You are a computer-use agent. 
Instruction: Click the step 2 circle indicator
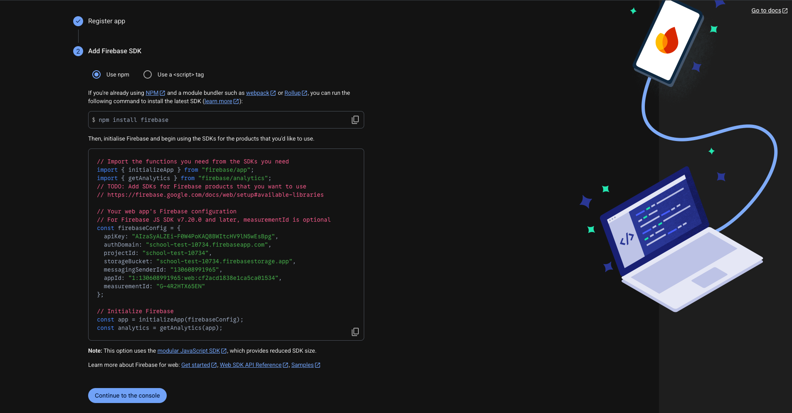click(x=78, y=51)
